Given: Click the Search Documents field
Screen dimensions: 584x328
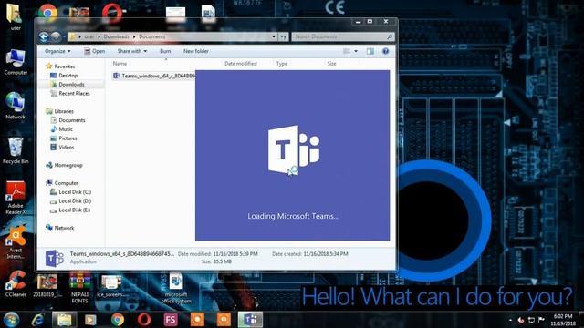Looking at the screenshot, I should point(343,36).
